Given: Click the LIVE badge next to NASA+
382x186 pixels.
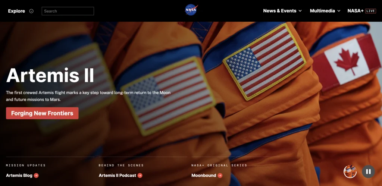Looking at the screenshot, I should click(x=370, y=11).
